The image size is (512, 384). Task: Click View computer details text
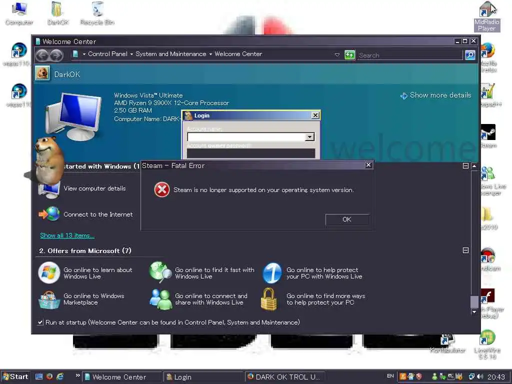pyautogui.click(x=94, y=188)
